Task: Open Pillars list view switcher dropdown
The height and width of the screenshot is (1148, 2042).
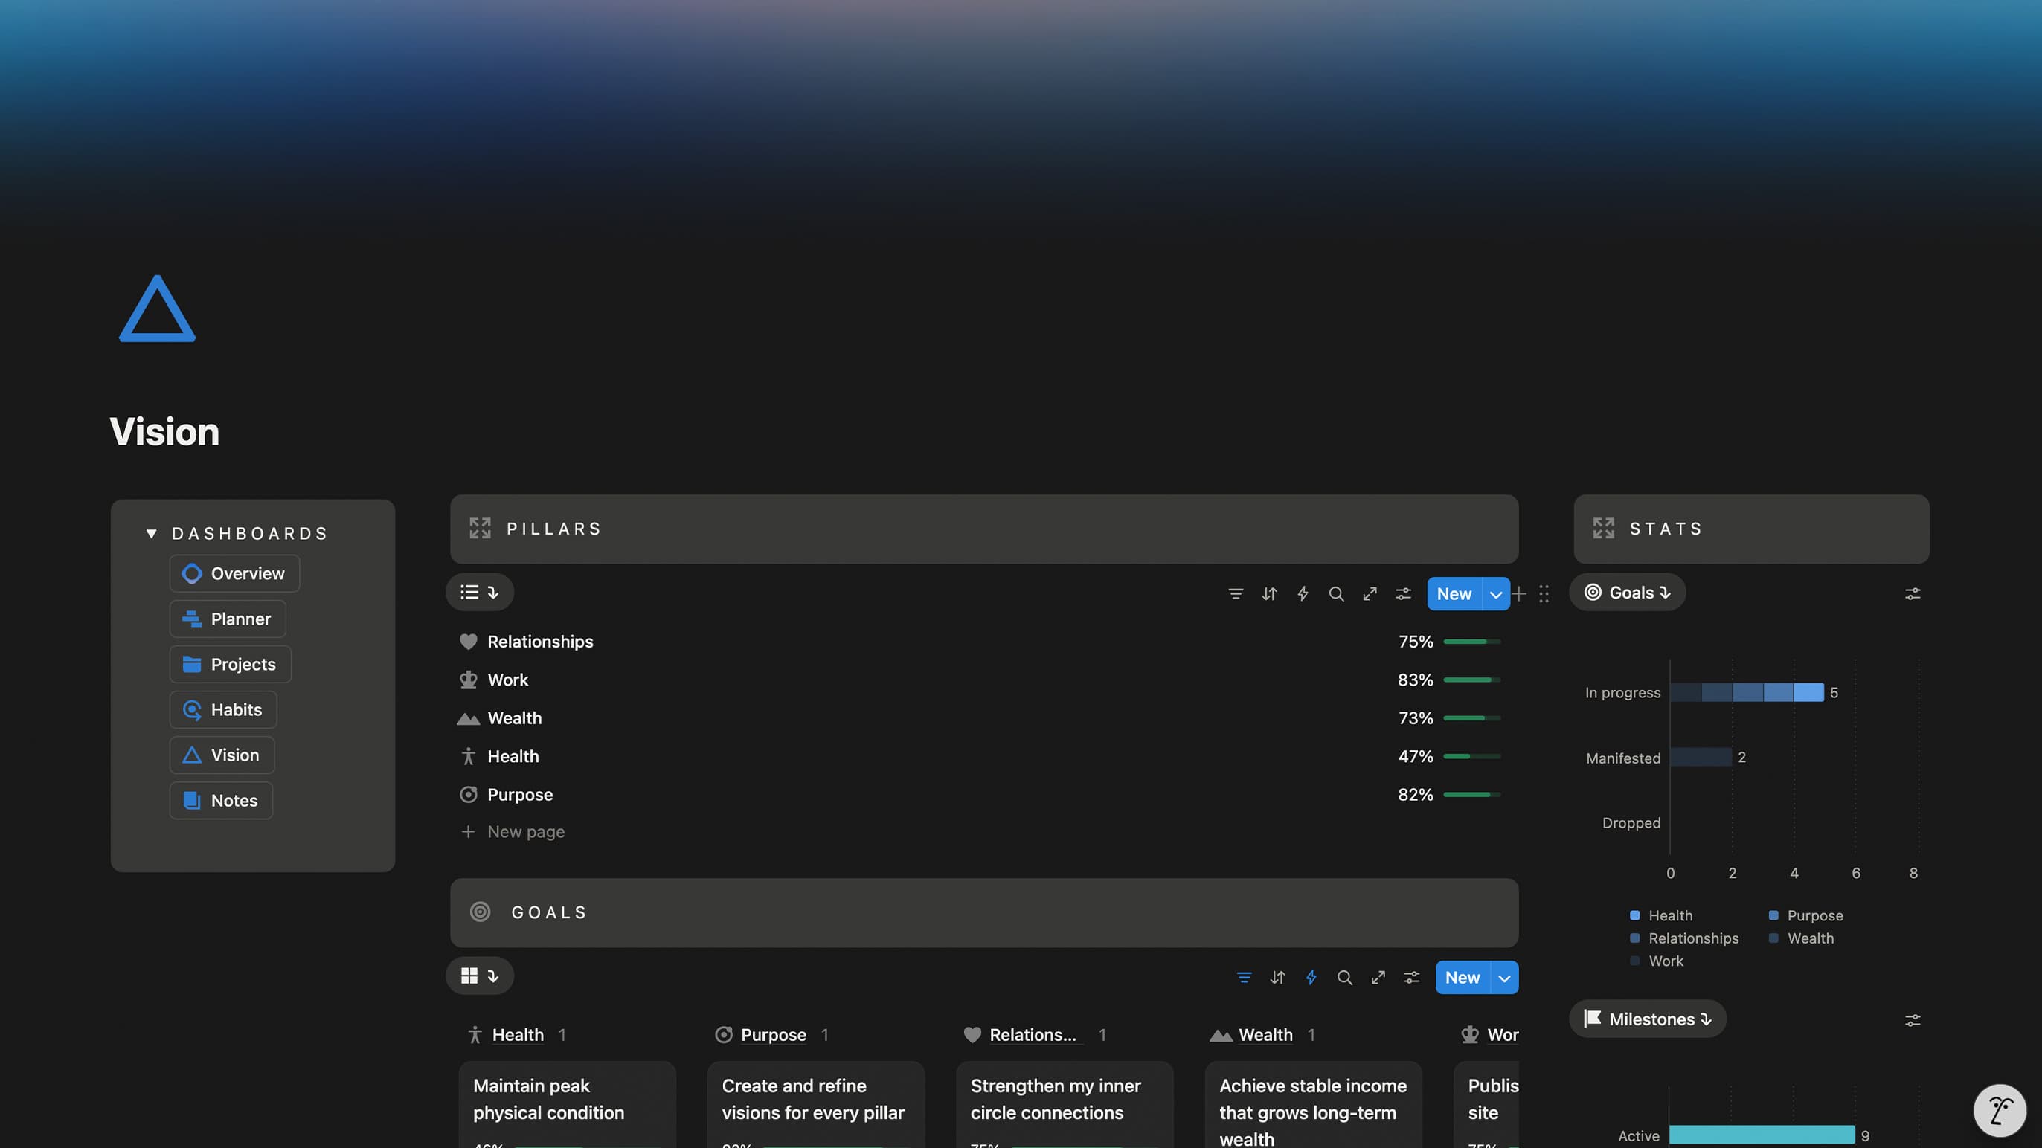Action: pos(480,592)
